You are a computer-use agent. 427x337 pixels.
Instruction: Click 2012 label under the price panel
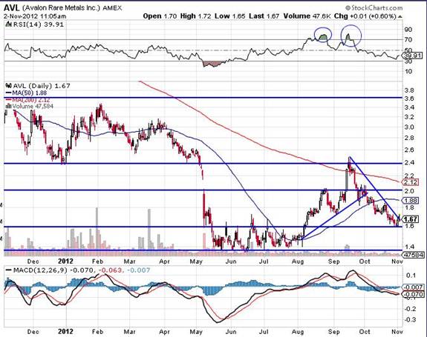(x=65, y=261)
